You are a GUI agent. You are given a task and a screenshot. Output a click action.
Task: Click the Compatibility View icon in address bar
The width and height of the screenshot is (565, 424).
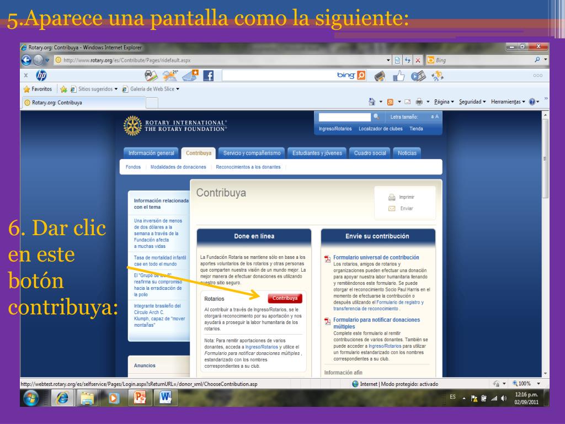[397, 60]
